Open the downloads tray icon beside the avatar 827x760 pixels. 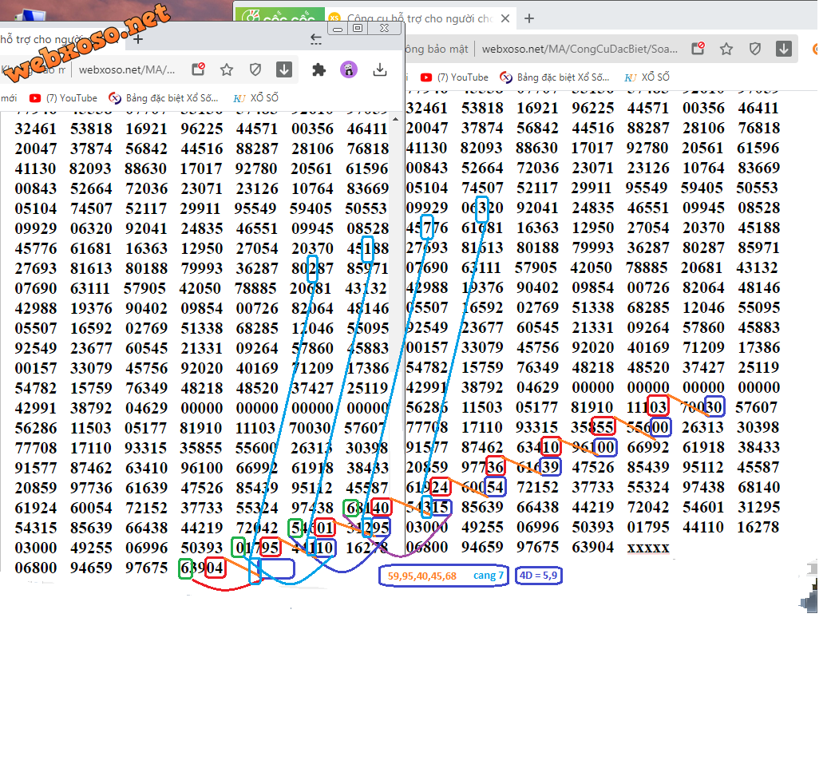point(380,70)
